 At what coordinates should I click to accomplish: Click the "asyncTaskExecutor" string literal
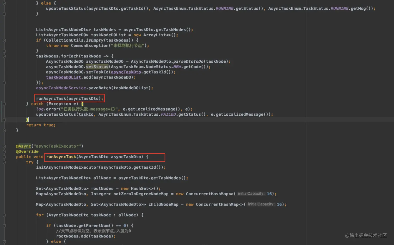click(x=57, y=146)
